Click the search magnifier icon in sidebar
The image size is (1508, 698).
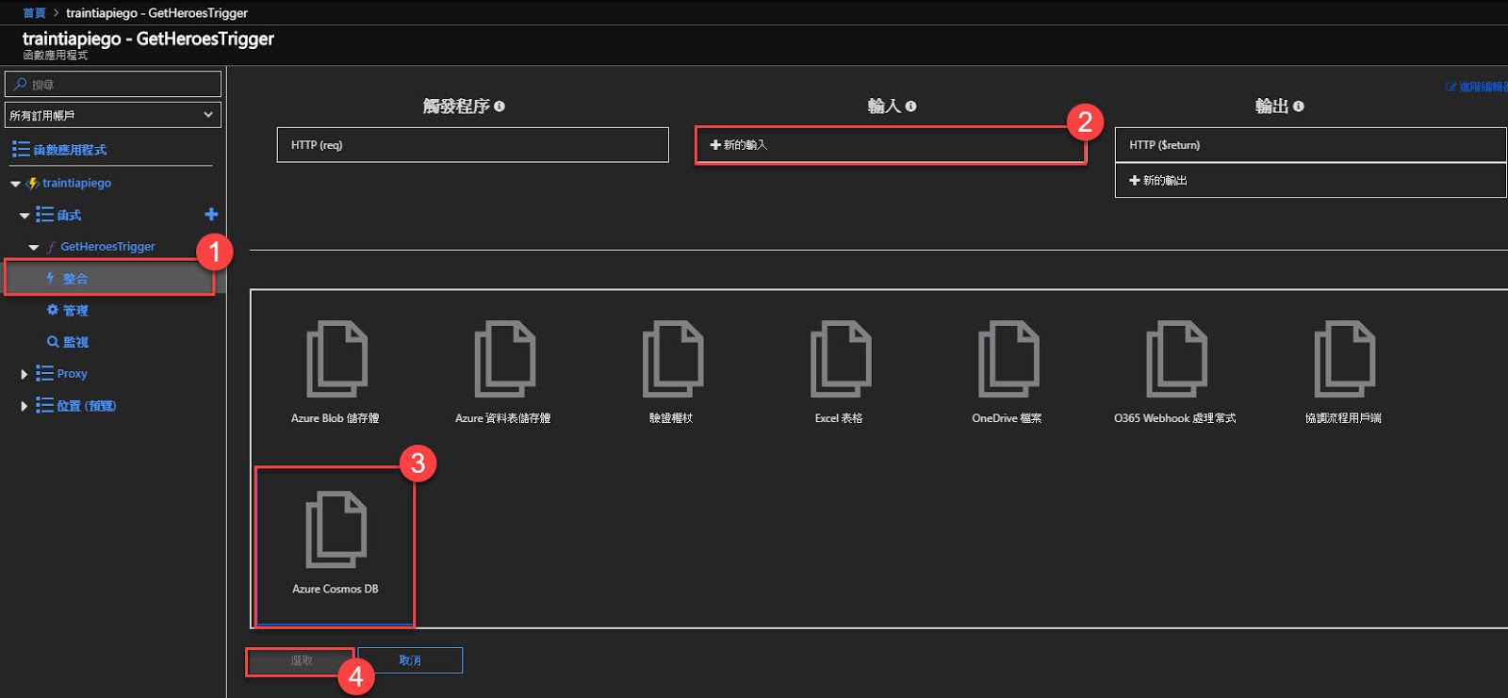[20, 84]
